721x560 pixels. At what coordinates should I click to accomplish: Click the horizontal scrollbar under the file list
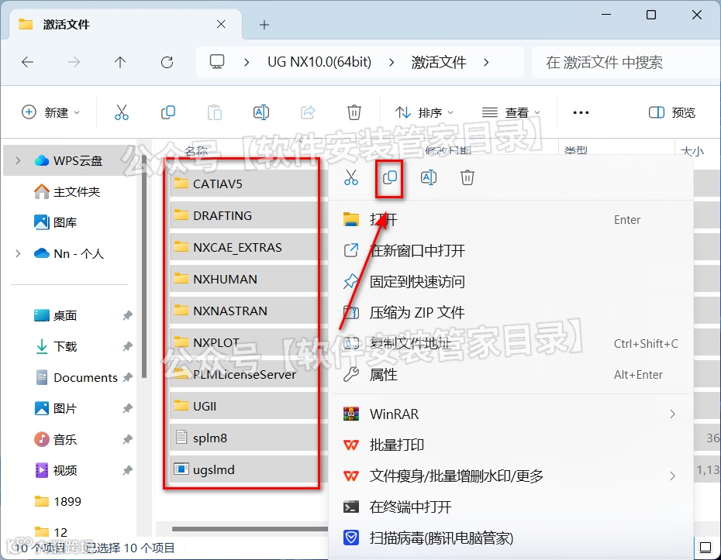[x=250, y=529]
